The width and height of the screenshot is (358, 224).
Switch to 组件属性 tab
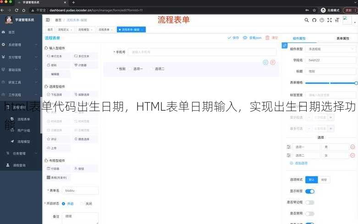[x=299, y=38]
